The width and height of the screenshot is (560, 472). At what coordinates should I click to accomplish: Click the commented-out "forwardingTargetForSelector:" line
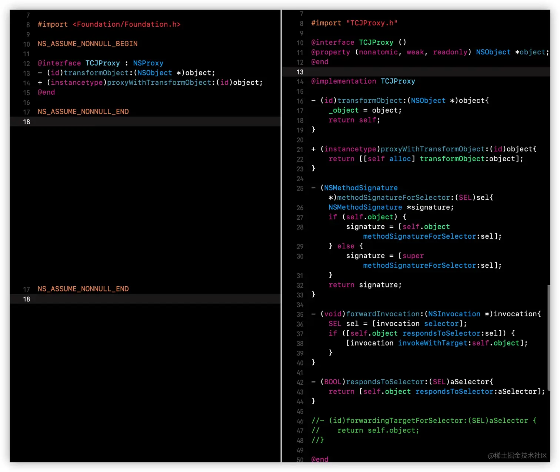[x=424, y=421]
